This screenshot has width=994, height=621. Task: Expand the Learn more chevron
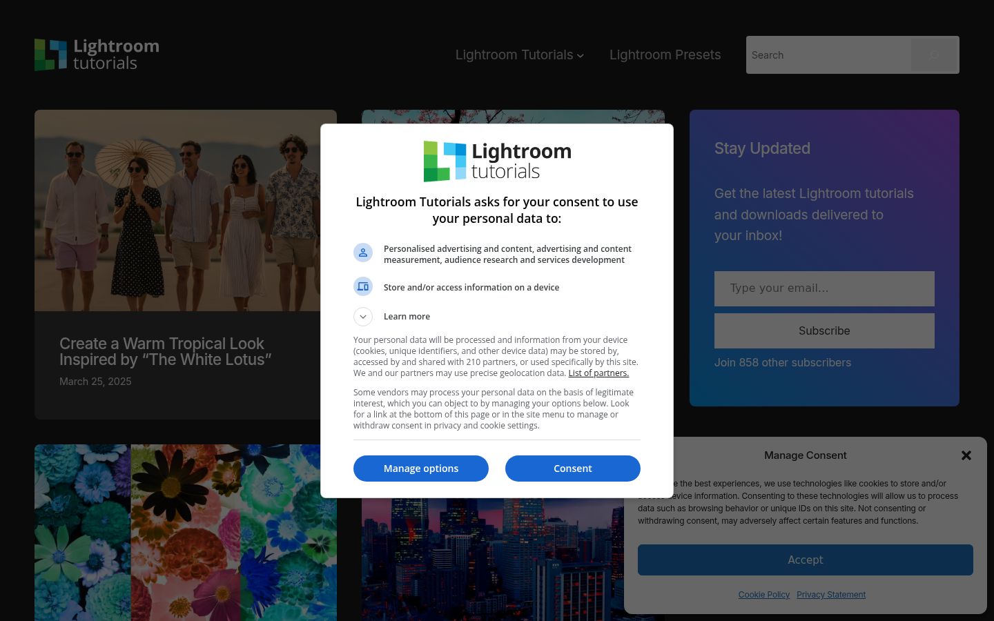pyautogui.click(x=363, y=317)
